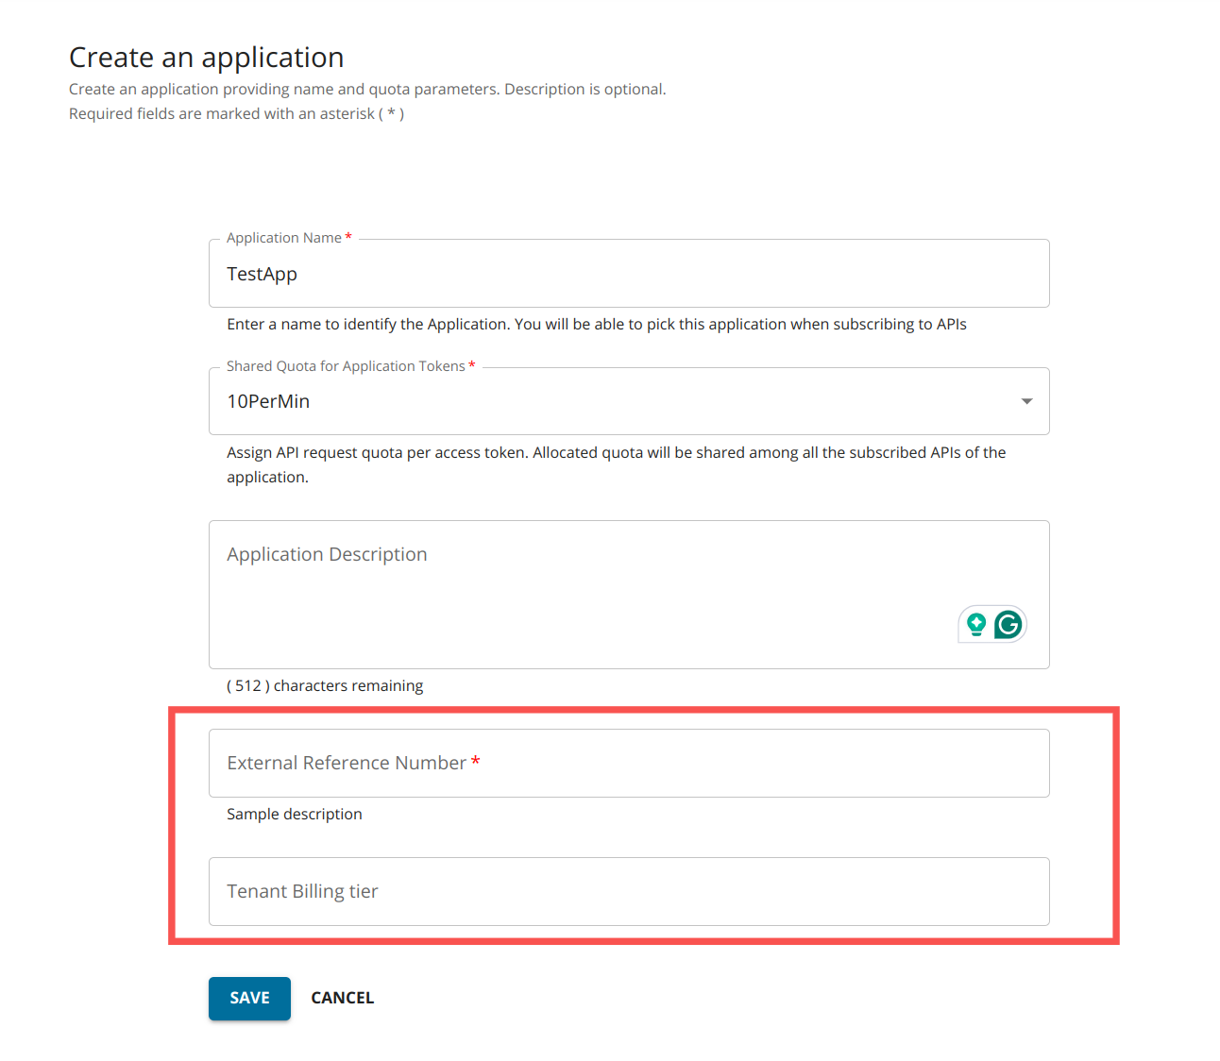Click the 512 characters remaining counter text
Screen dimensions: 1220x1061
(325, 685)
